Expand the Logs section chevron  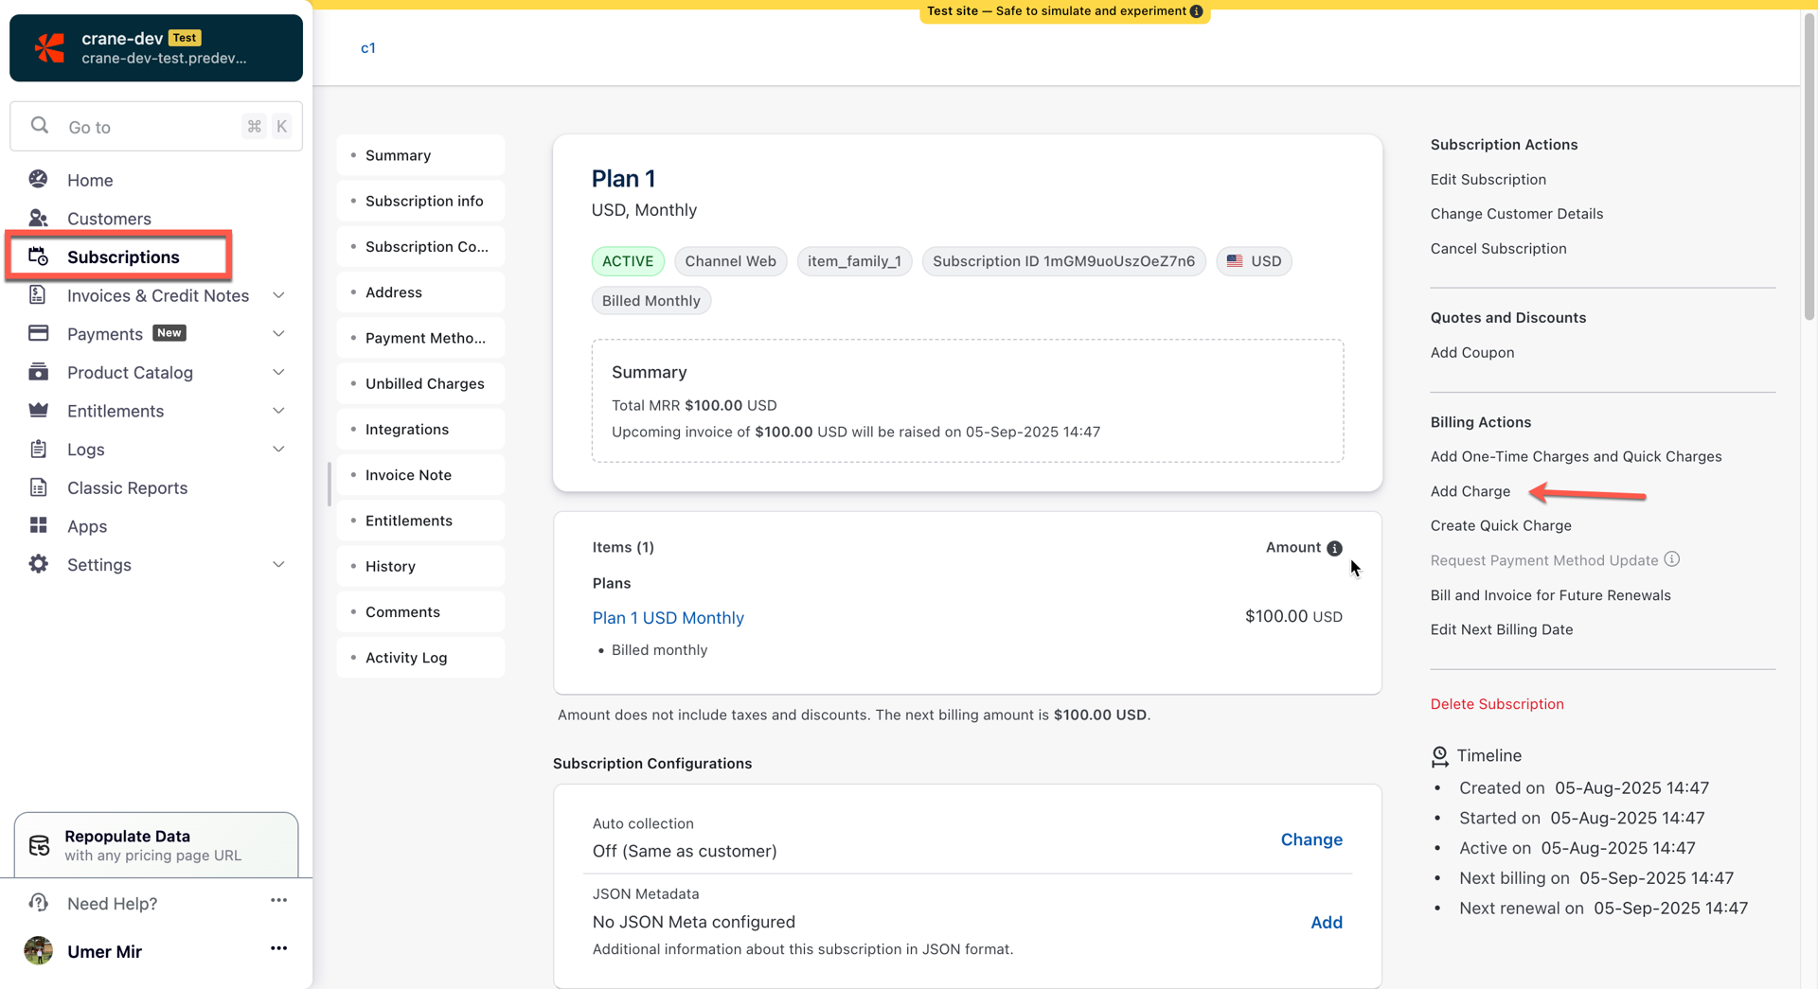(278, 450)
